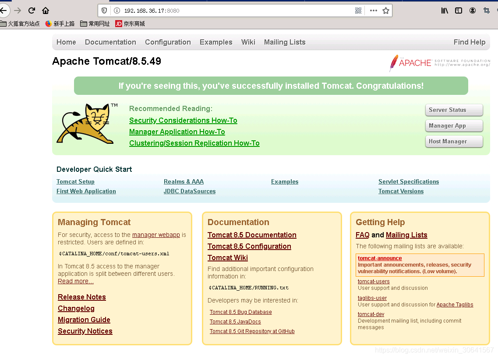Open the Library icon in toolbar
This screenshot has width=498, height=358.
pyautogui.click(x=445, y=10)
